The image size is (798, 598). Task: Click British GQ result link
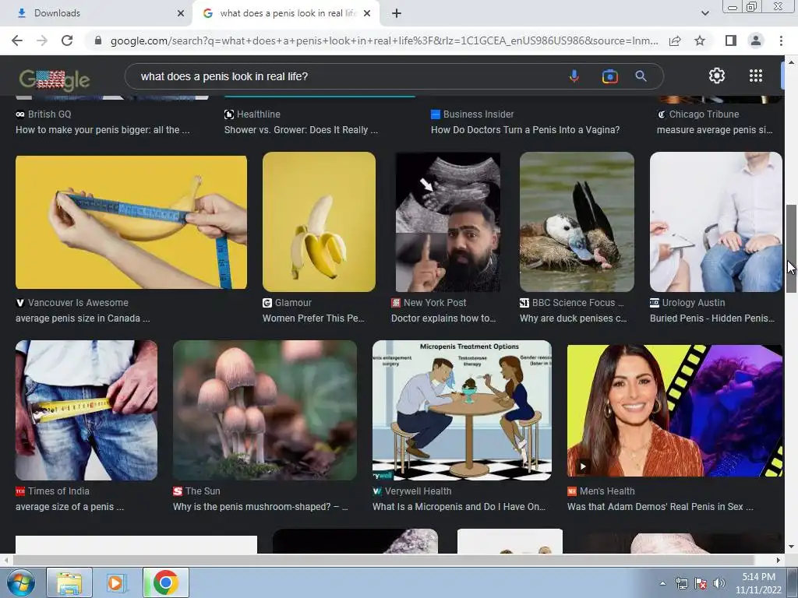click(x=102, y=130)
